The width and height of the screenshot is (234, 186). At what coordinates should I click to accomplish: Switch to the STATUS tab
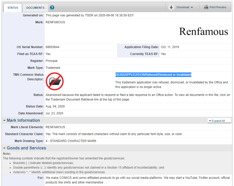point(13,8)
